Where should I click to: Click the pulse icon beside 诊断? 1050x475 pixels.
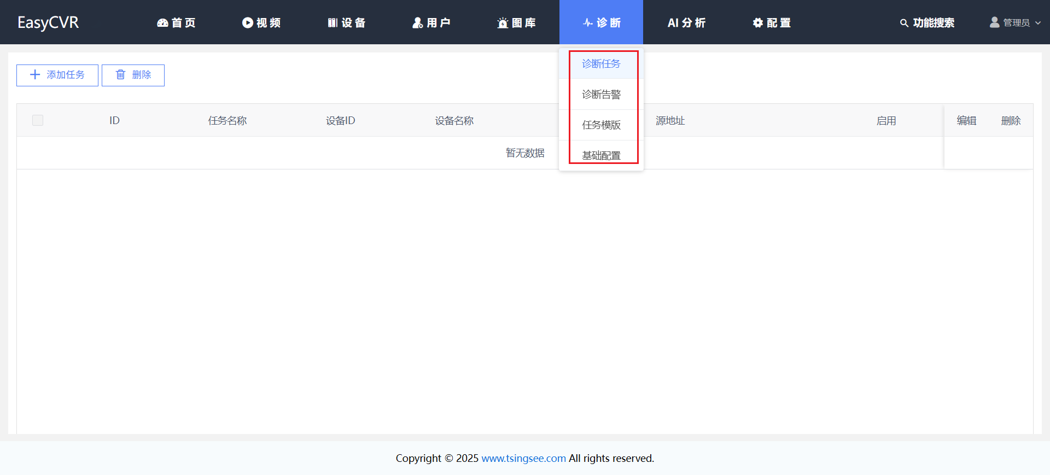click(x=588, y=23)
